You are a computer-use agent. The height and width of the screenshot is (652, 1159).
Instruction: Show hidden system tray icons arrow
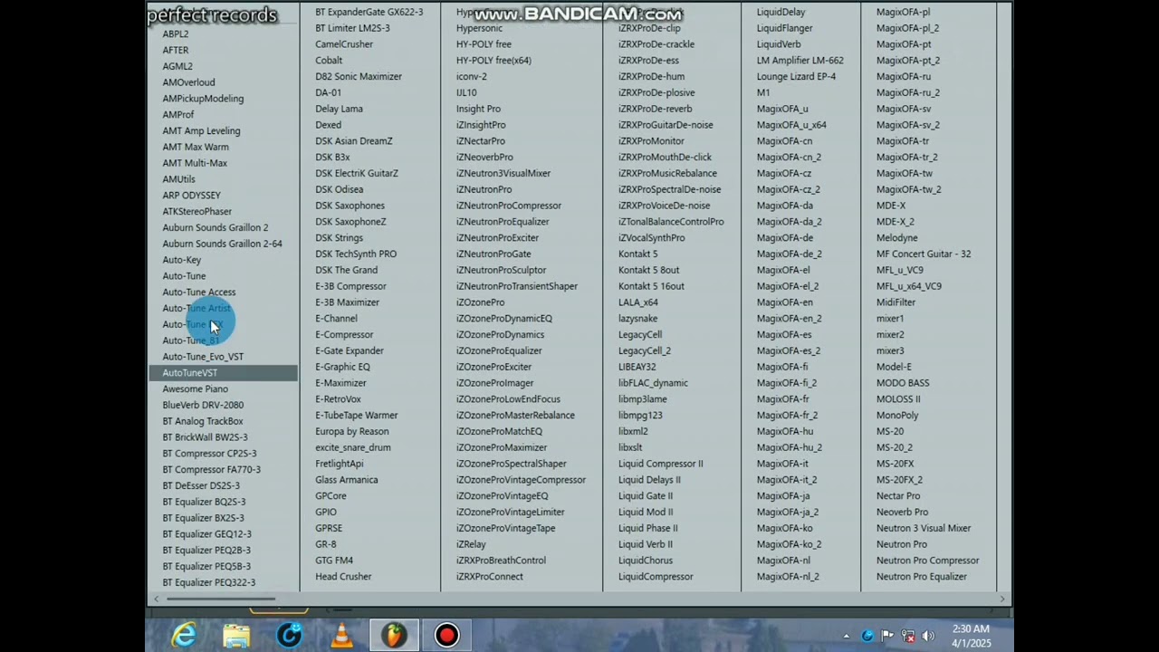coord(847,637)
